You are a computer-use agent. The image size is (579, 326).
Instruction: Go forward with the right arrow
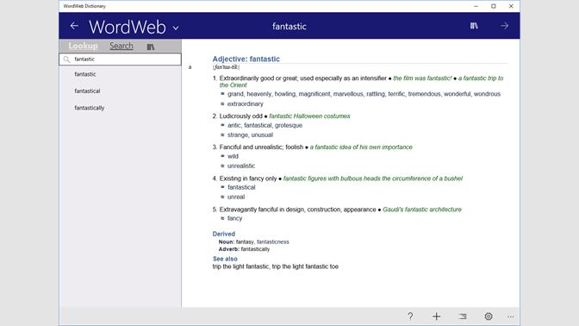(x=504, y=26)
